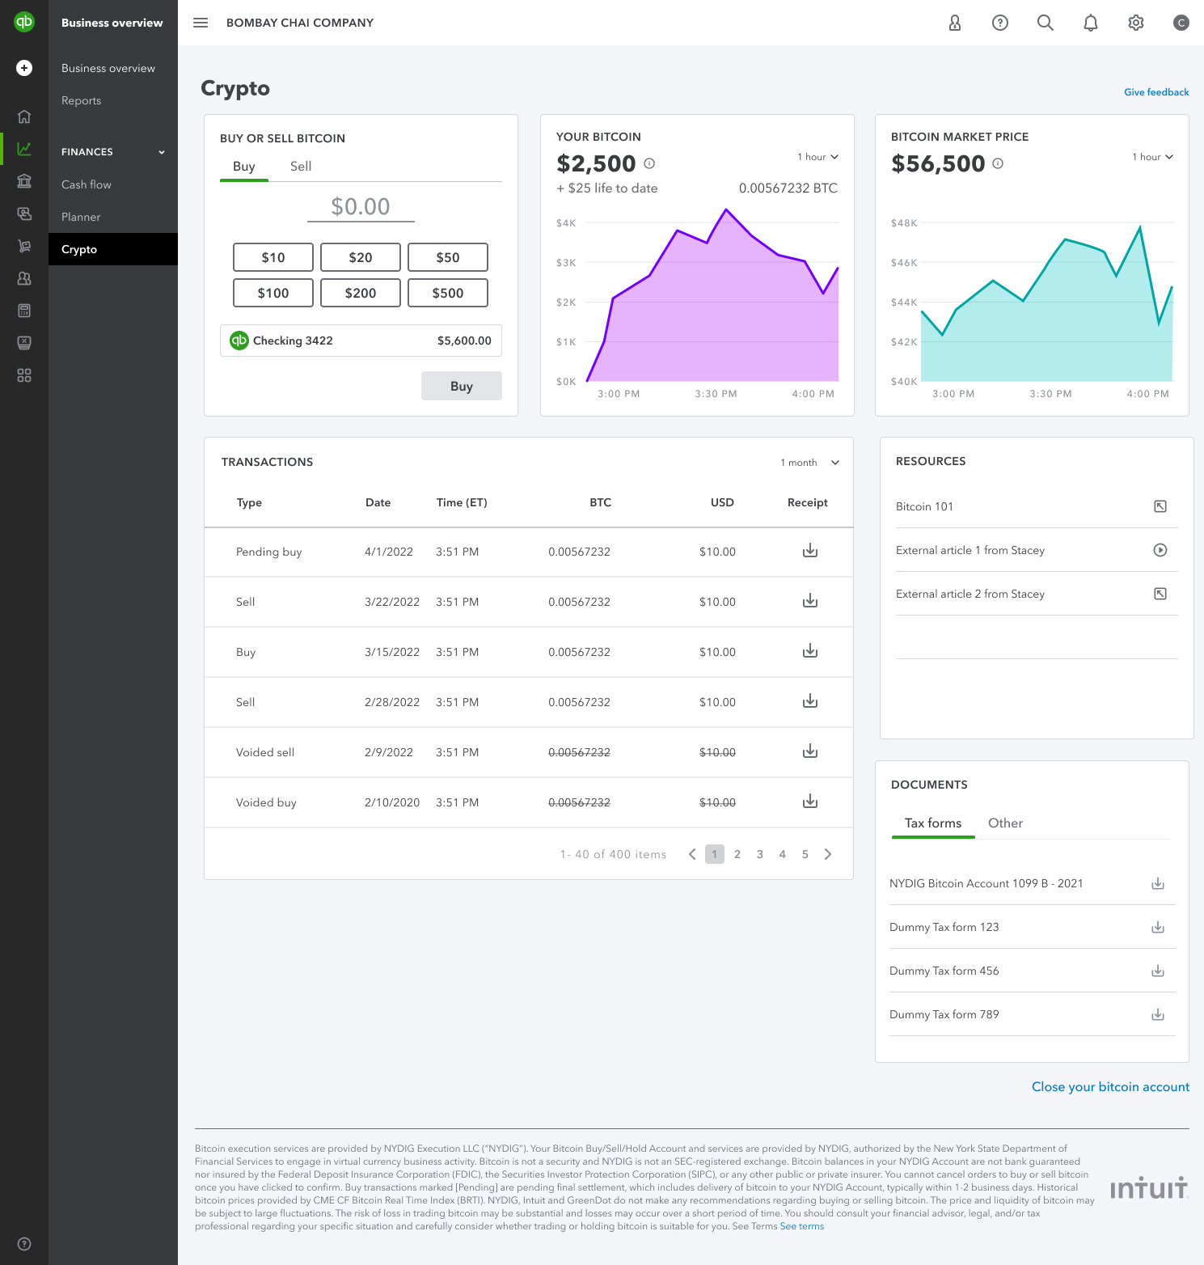
Task: Switch to Tax forms tab
Action: [x=933, y=823]
